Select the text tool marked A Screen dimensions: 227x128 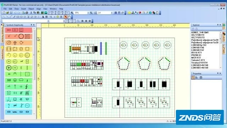pyautogui.click(x=43, y=17)
